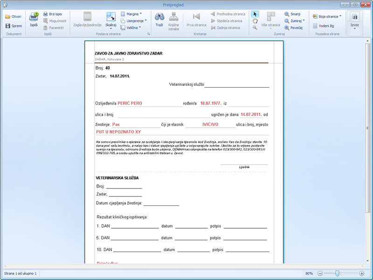The height and width of the screenshot is (280, 373).
Task: Click the scroll down arrow
Action: (367, 261)
